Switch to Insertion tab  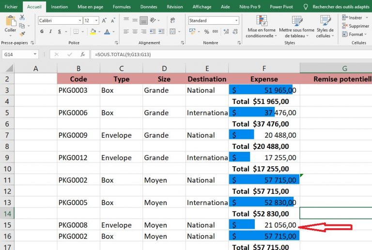point(59,7)
